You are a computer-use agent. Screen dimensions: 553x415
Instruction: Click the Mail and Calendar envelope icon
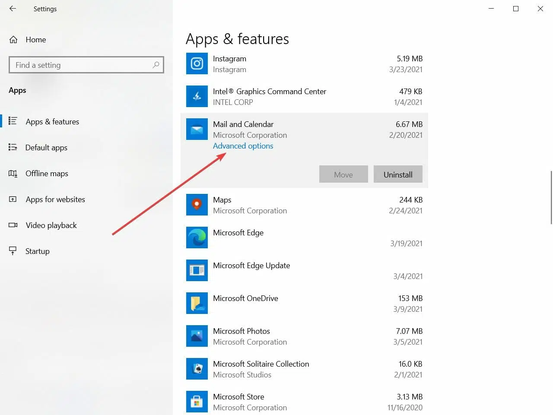(x=197, y=129)
